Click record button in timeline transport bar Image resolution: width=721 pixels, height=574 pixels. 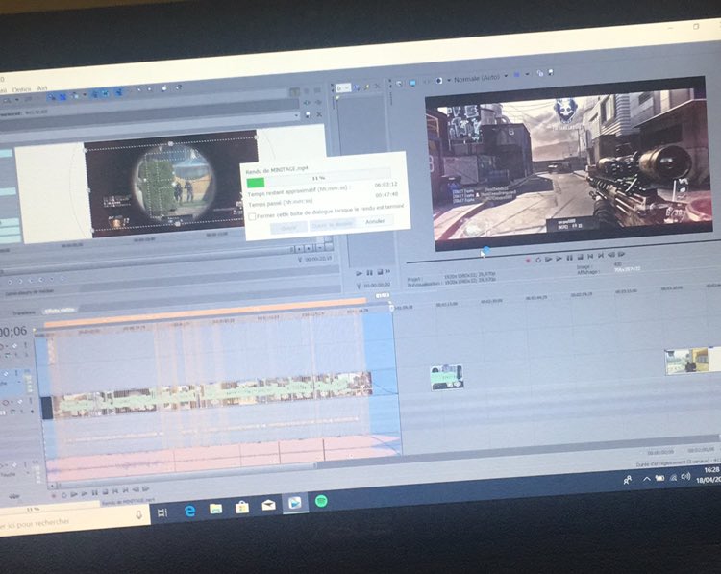coord(54,496)
